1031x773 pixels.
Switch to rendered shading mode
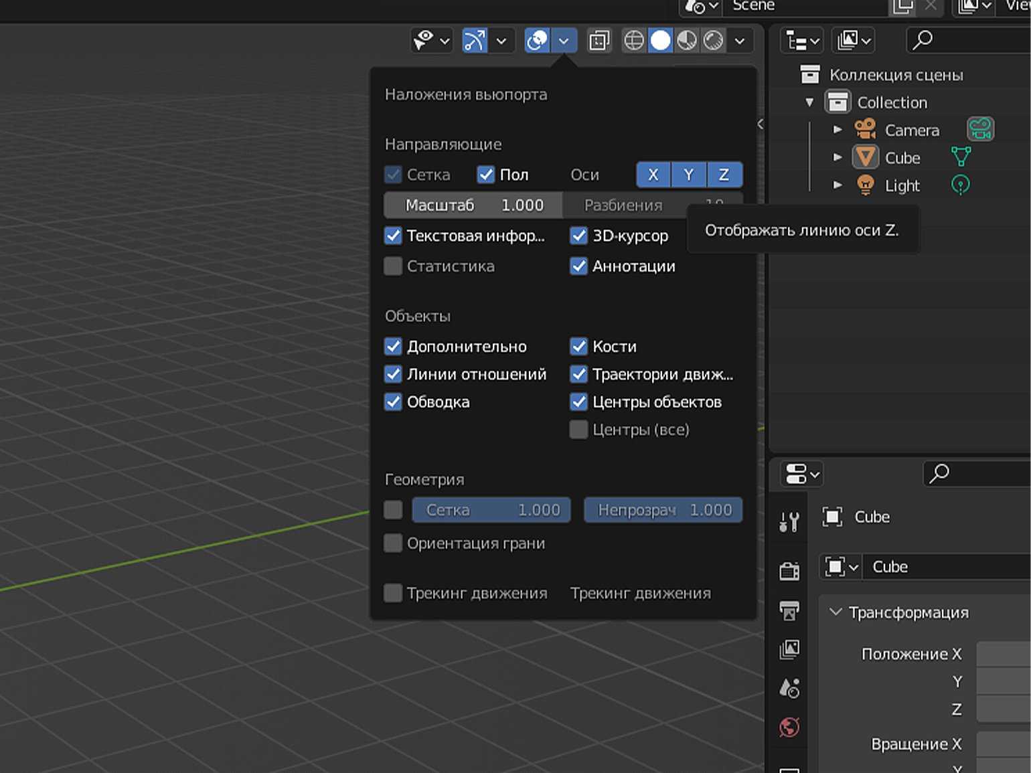pyautogui.click(x=714, y=41)
